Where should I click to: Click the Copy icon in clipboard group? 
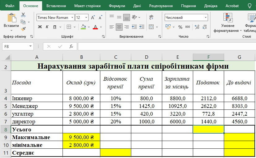click(x=23, y=22)
